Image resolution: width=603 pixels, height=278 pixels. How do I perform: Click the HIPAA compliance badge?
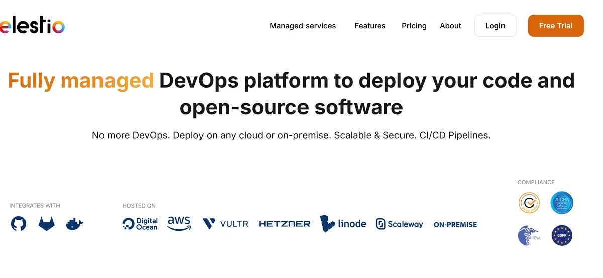coord(529,235)
